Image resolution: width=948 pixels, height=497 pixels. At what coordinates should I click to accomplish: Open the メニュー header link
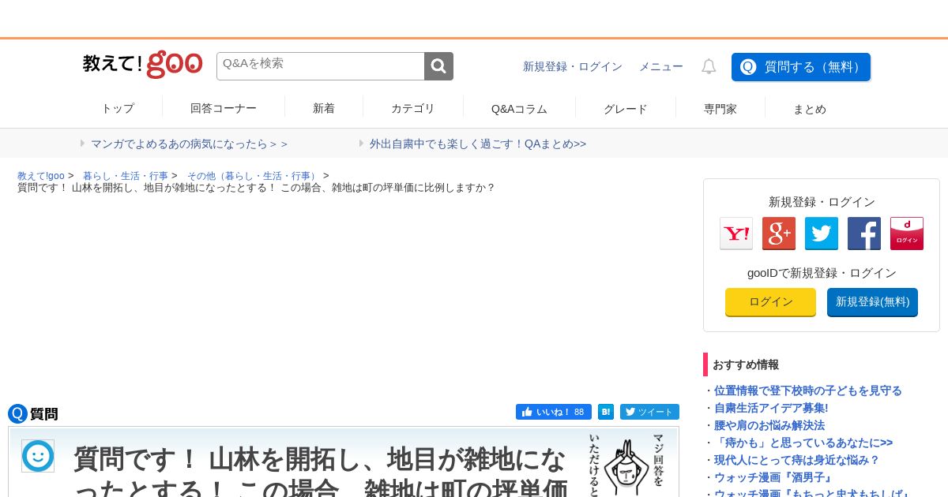[x=661, y=67]
